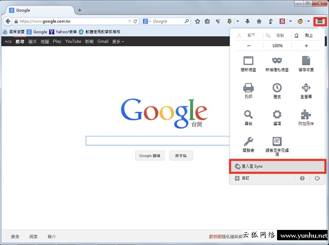This screenshot has height=245, width=329.
Task: Open History with the clock icon
Action: point(277,91)
